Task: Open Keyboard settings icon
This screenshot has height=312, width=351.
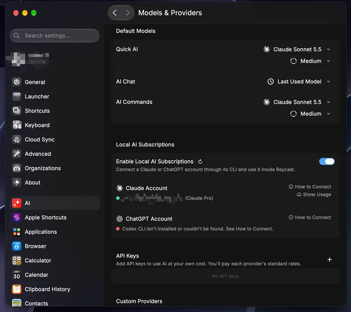Action: pyautogui.click(x=17, y=125)
